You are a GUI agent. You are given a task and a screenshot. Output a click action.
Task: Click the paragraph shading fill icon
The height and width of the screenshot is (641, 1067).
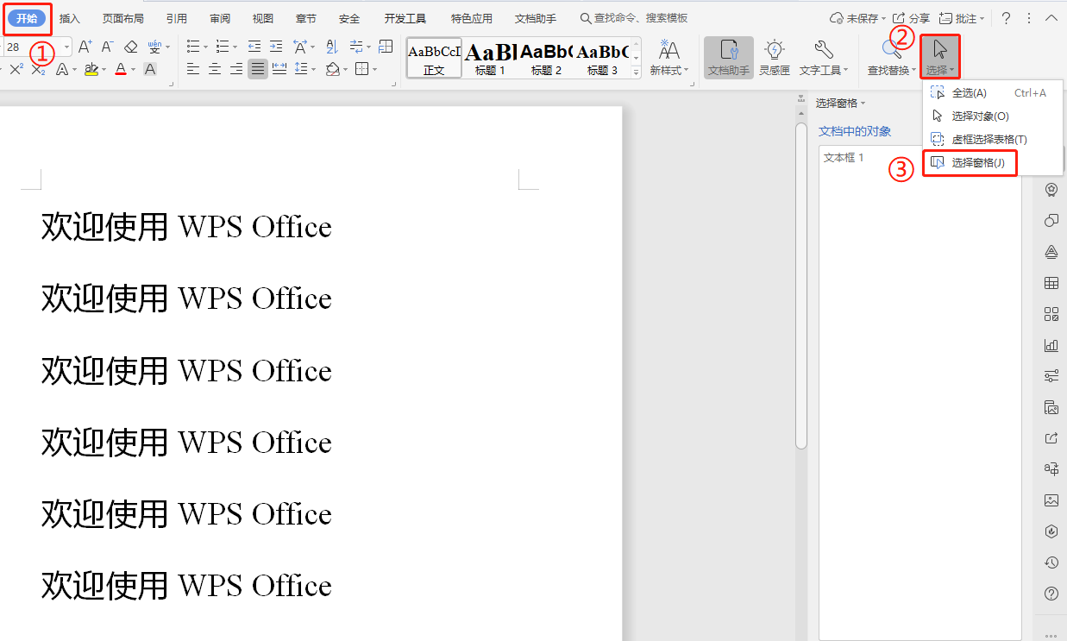click(x=333, y=69)
